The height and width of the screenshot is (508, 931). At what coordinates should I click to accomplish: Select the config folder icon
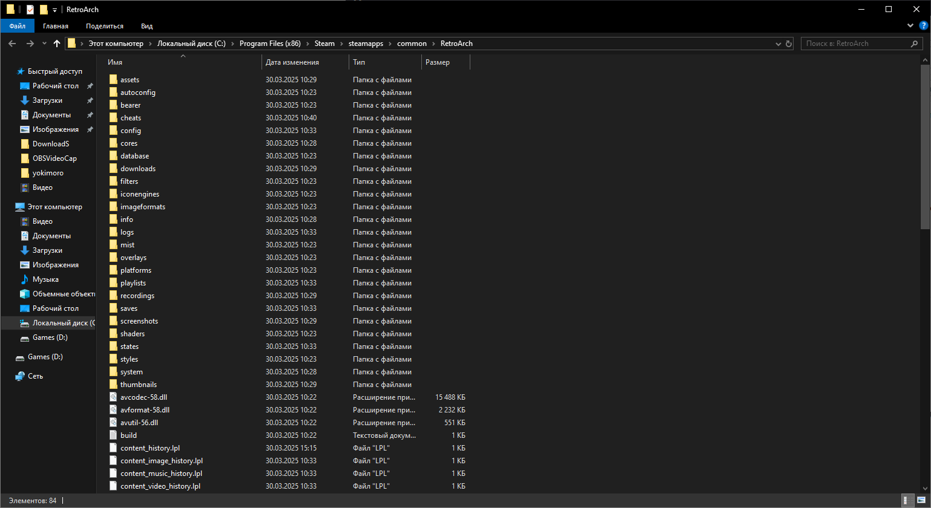point(113,131)
